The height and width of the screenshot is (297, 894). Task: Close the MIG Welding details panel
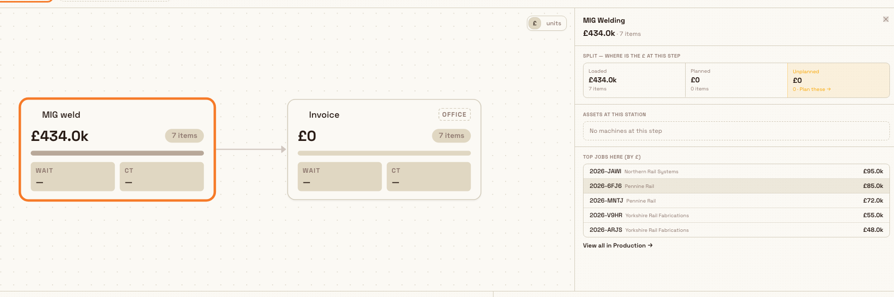pyautogui.click(x=885, y=19)
